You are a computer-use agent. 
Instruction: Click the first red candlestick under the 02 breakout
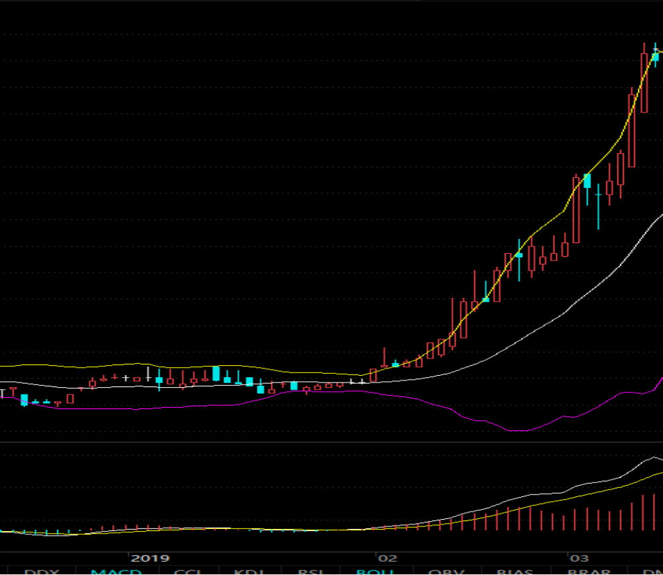click(374, 374)
